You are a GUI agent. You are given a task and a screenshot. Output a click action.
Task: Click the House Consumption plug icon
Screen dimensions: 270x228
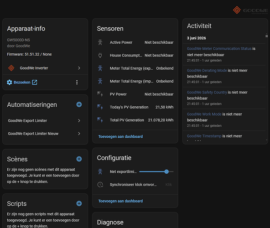point(100,55)
